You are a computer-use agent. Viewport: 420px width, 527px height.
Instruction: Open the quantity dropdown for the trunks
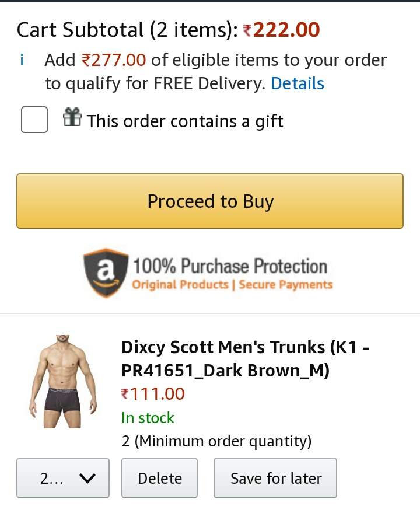pos(63,479)
